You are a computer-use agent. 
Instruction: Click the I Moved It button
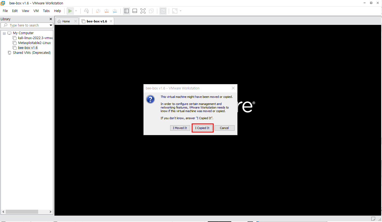pos(180,128)
